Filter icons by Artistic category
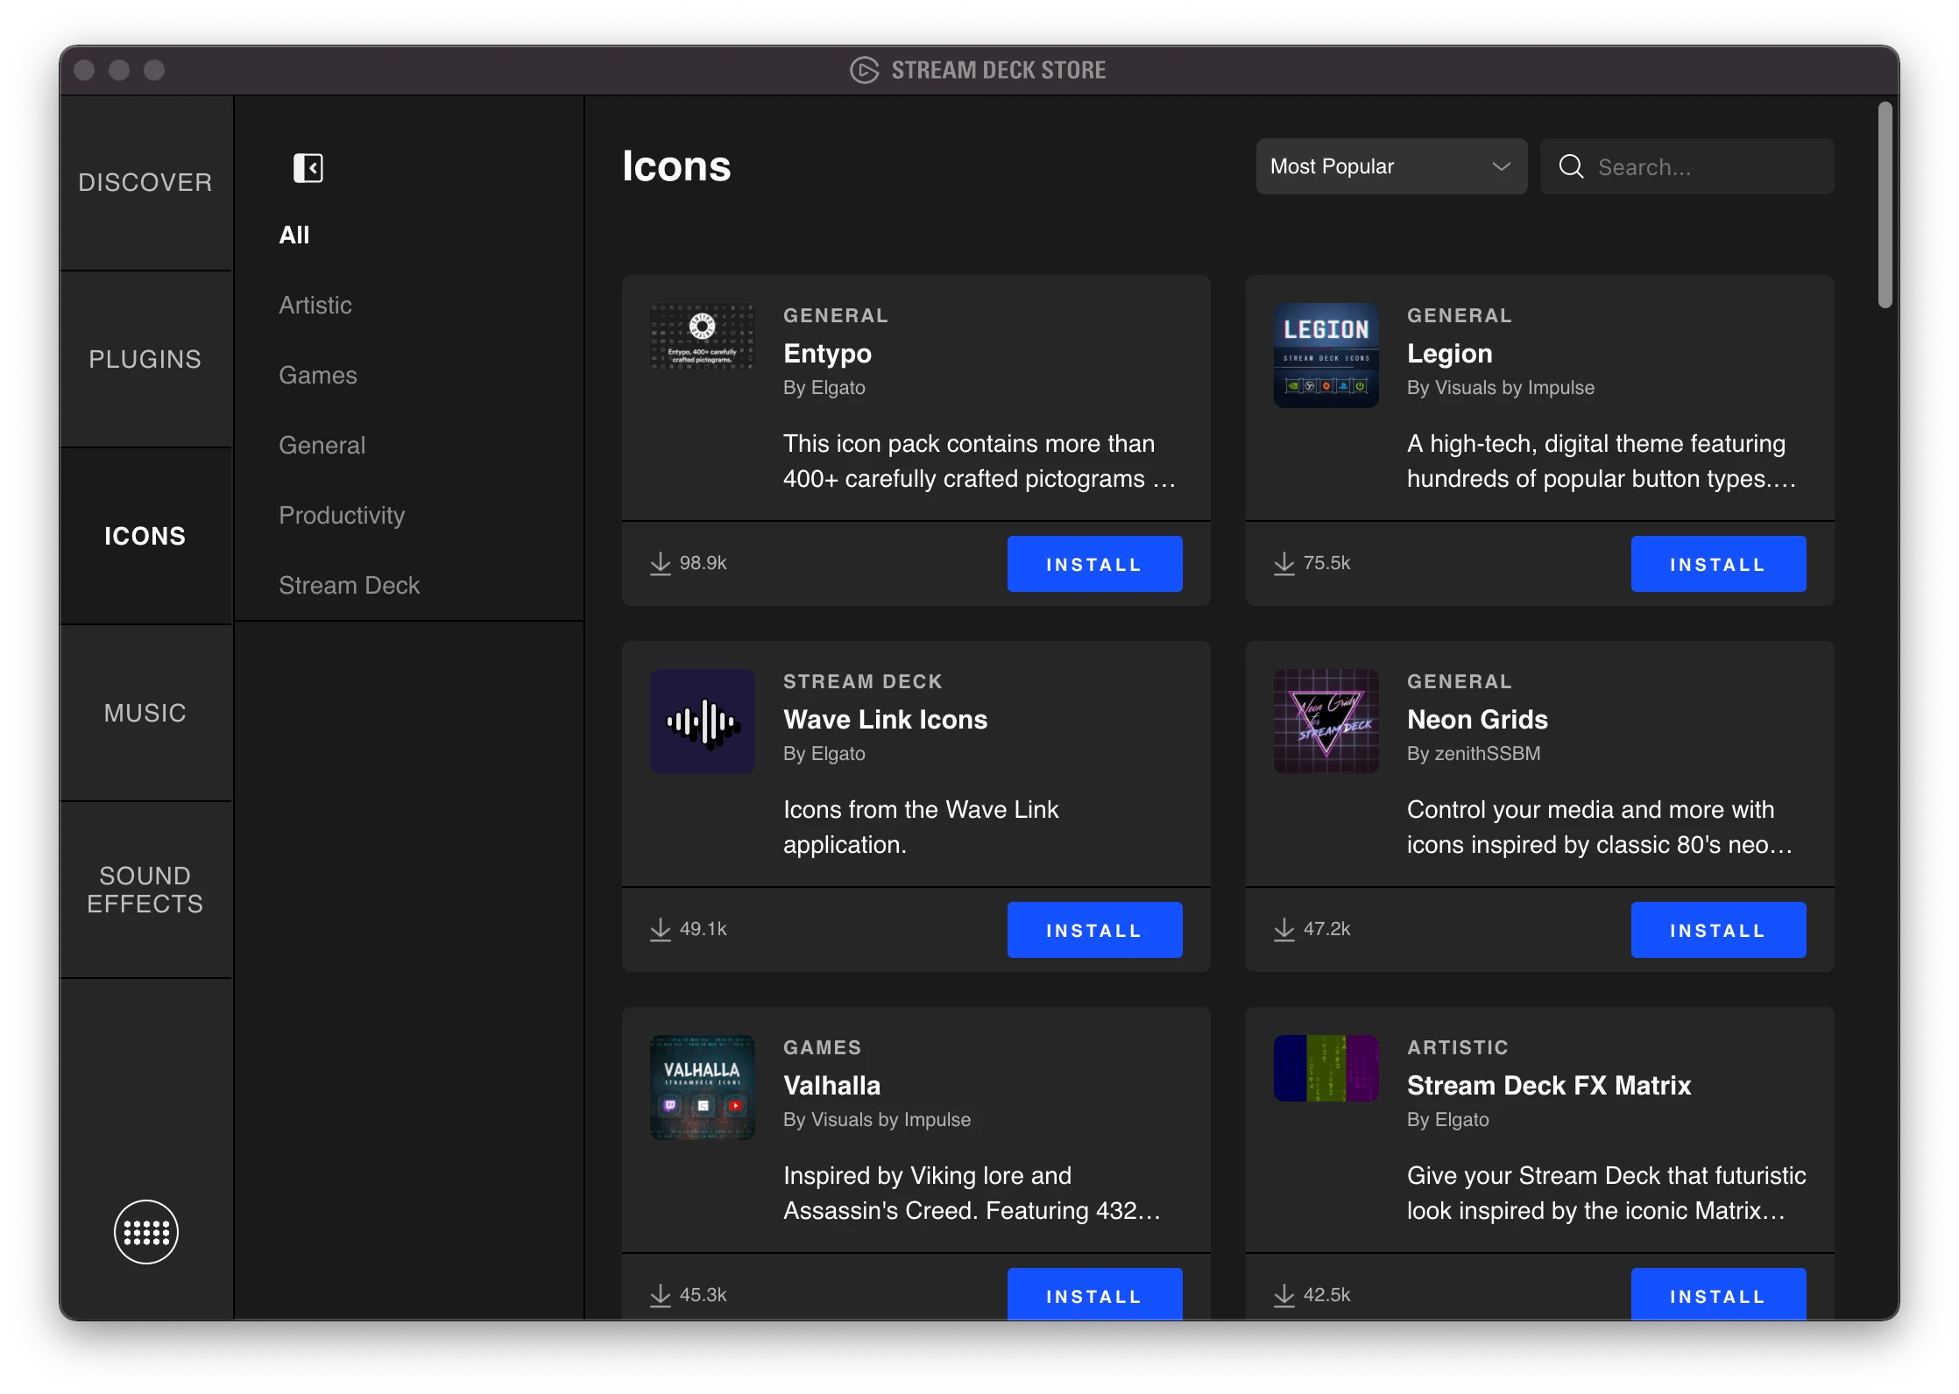The width and height of the screenshot is (1959, 1394). [315, 305]
